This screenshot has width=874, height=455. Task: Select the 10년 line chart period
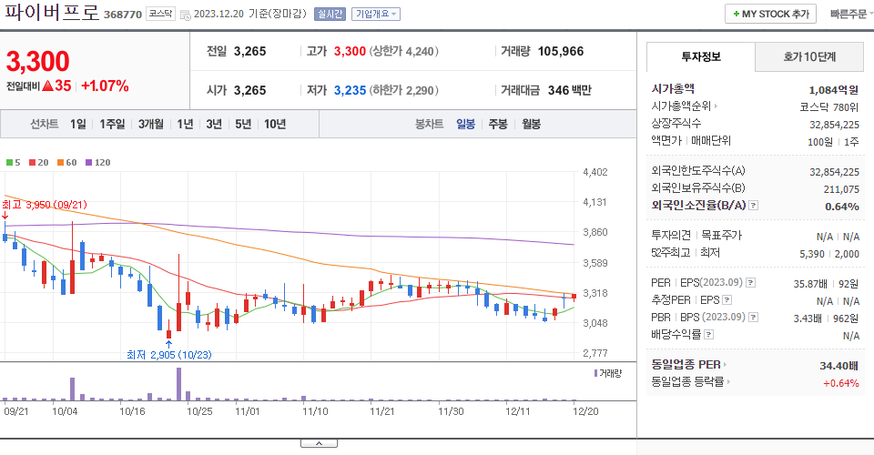coord(275,124)
